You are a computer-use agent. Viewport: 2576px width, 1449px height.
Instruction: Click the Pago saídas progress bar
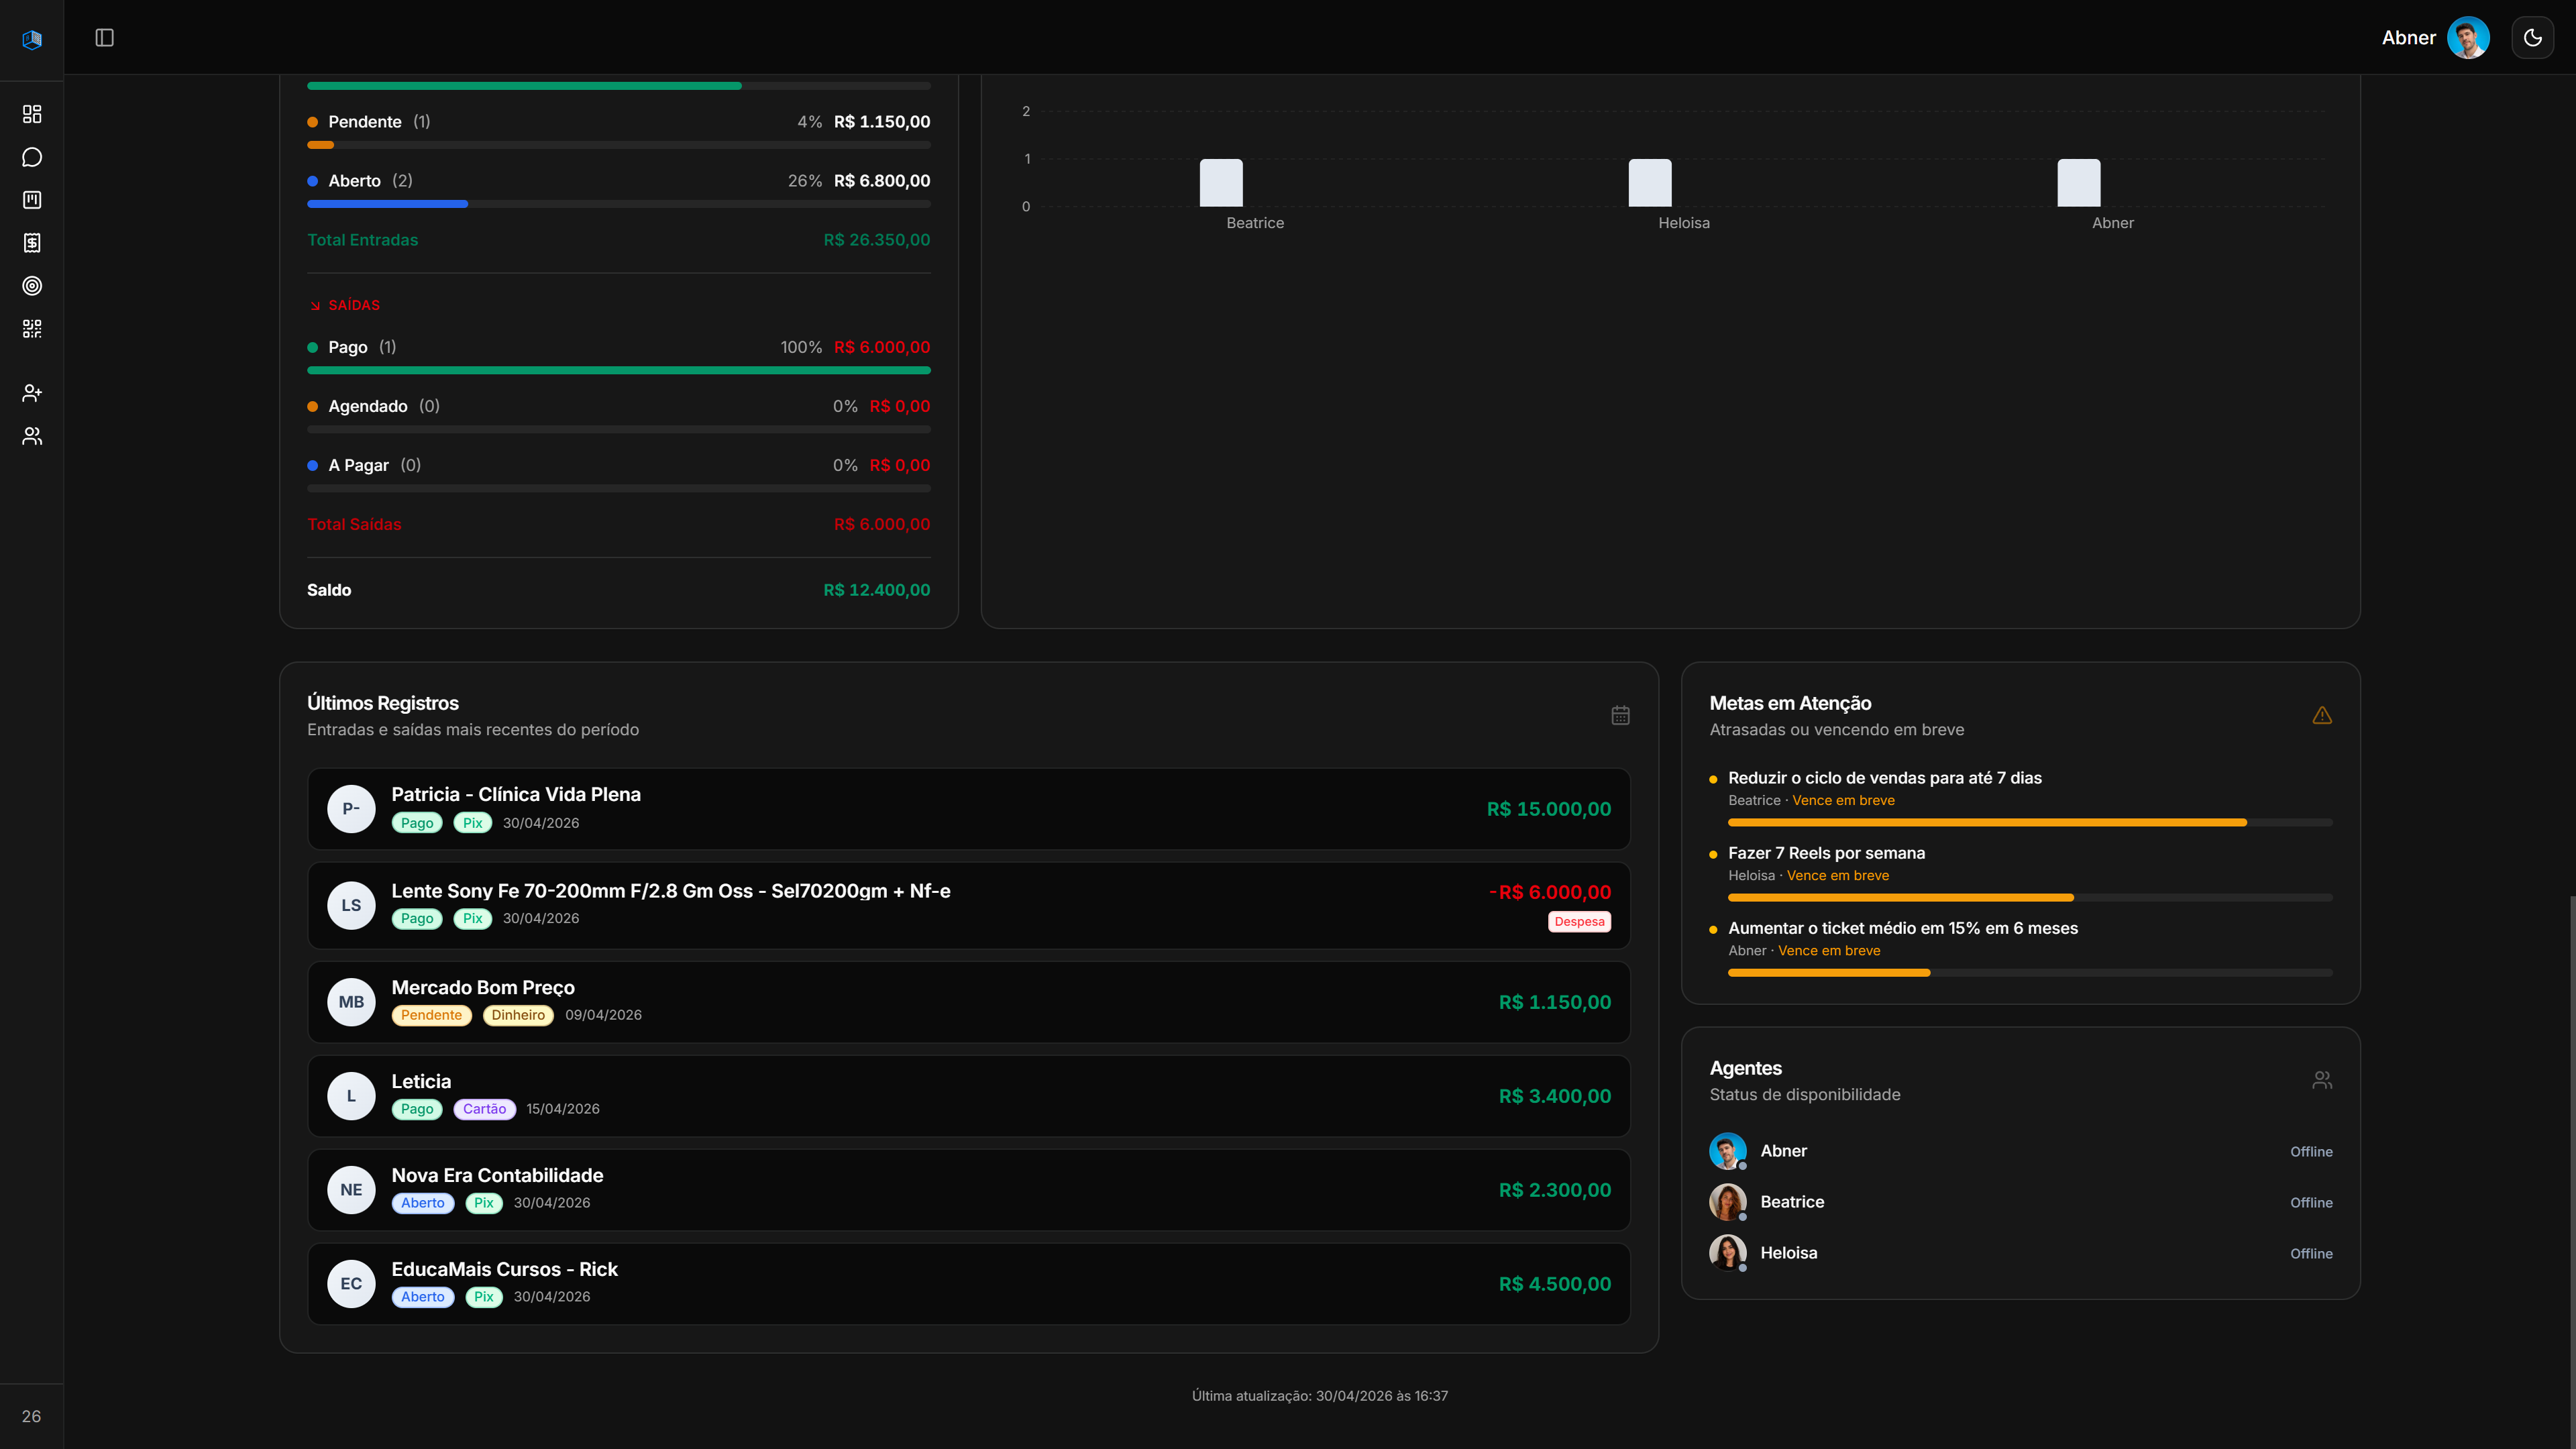click(619, 370)
